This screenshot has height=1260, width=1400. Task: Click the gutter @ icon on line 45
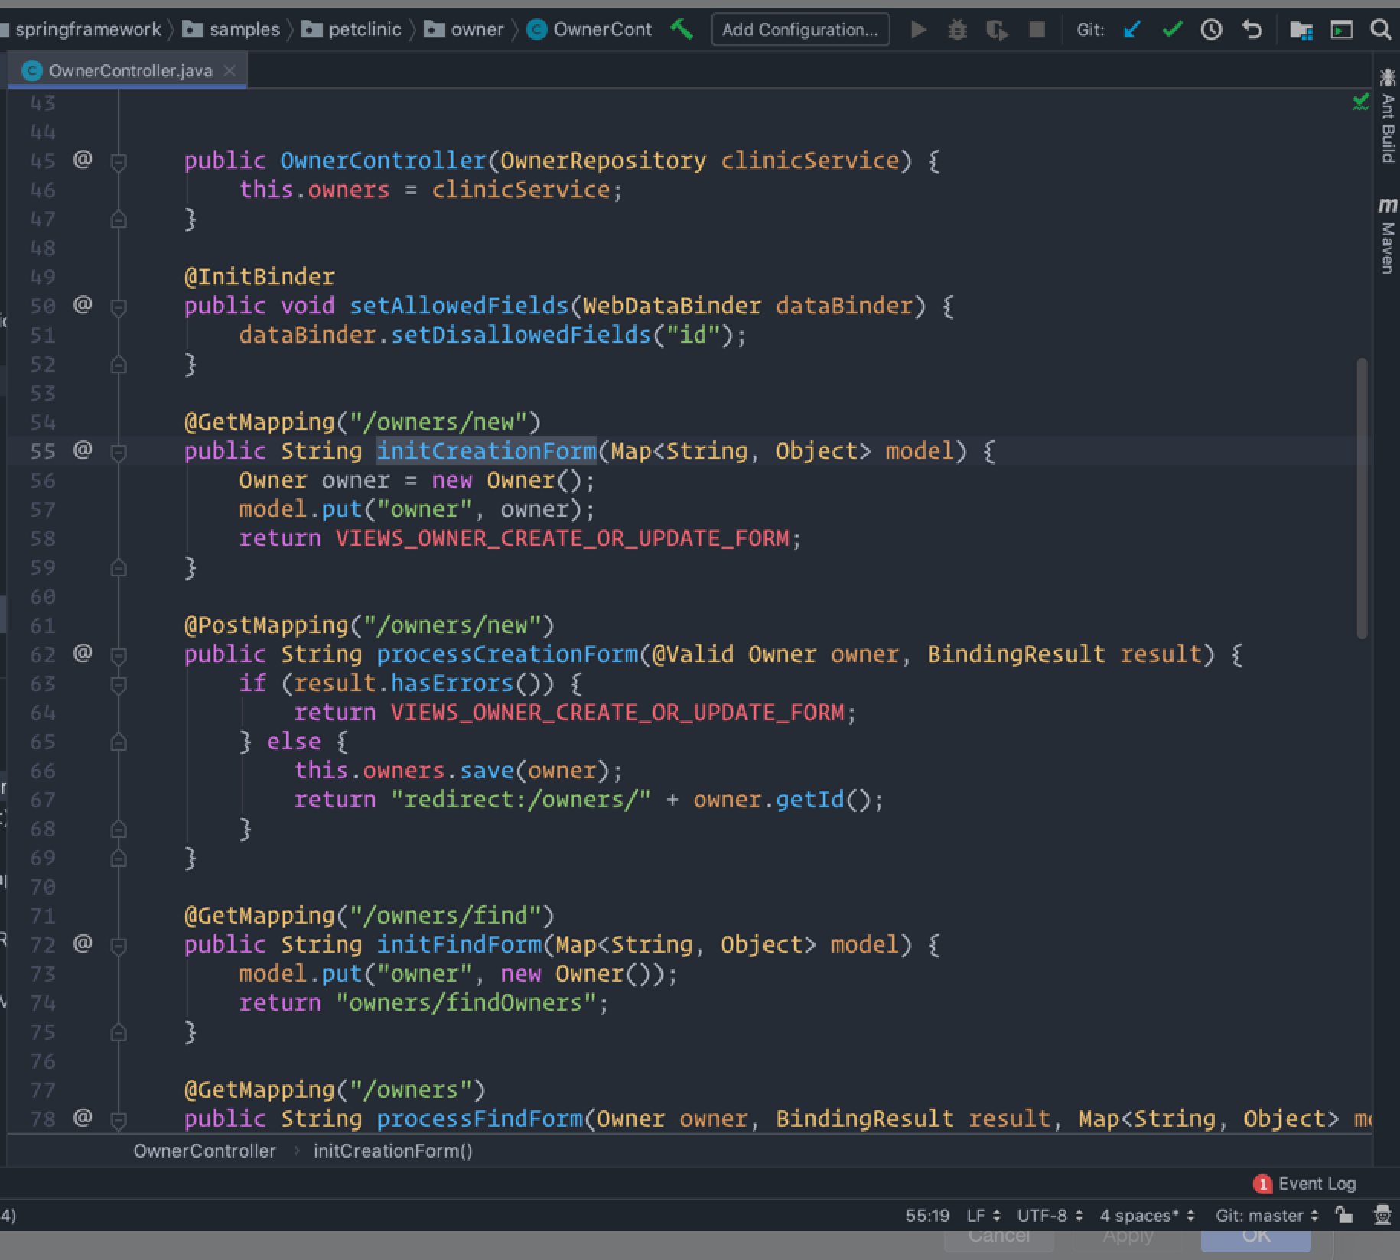pos(83,160)
